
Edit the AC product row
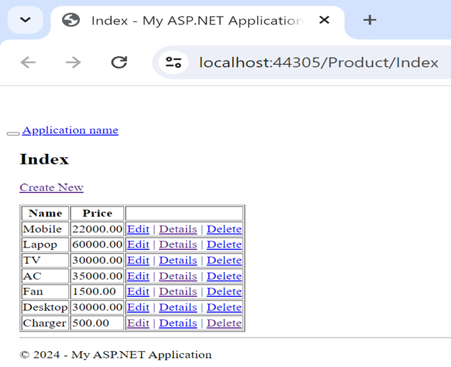[138, 276]
